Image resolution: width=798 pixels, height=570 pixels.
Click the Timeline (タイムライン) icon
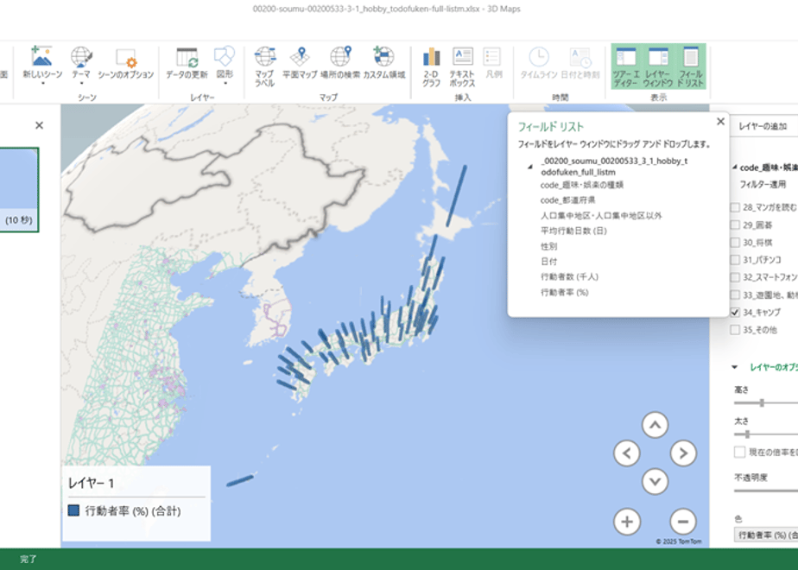coord(539,56)
